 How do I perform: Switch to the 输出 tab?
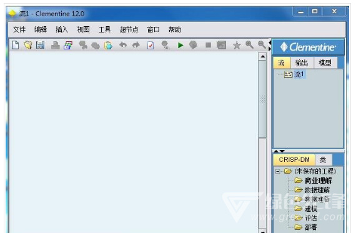coord(302,62)
